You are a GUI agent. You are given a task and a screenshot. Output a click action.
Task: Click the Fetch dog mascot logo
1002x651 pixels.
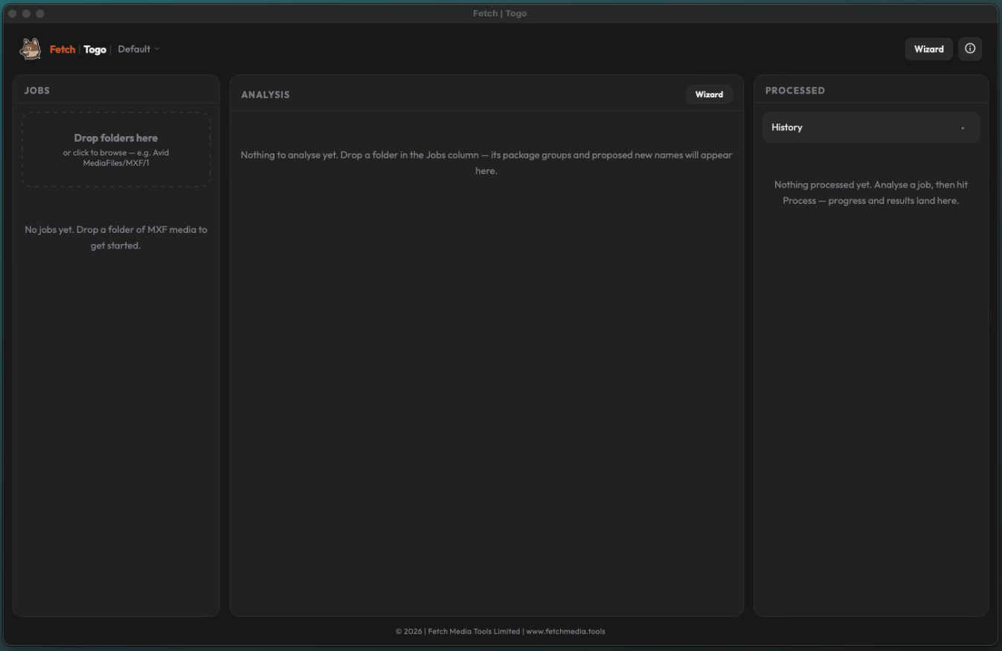(x=30, y=49)
